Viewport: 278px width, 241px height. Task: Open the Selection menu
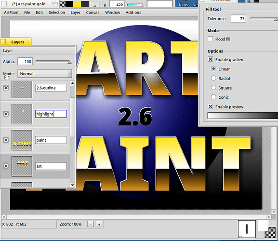click(57, 13)
